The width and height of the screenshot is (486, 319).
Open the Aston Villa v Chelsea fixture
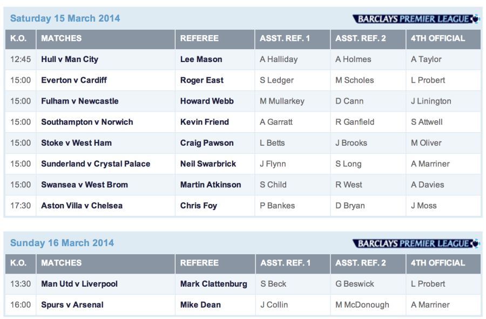click(82, 206)
